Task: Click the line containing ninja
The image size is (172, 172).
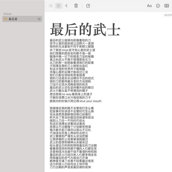Action: point(72,50)
